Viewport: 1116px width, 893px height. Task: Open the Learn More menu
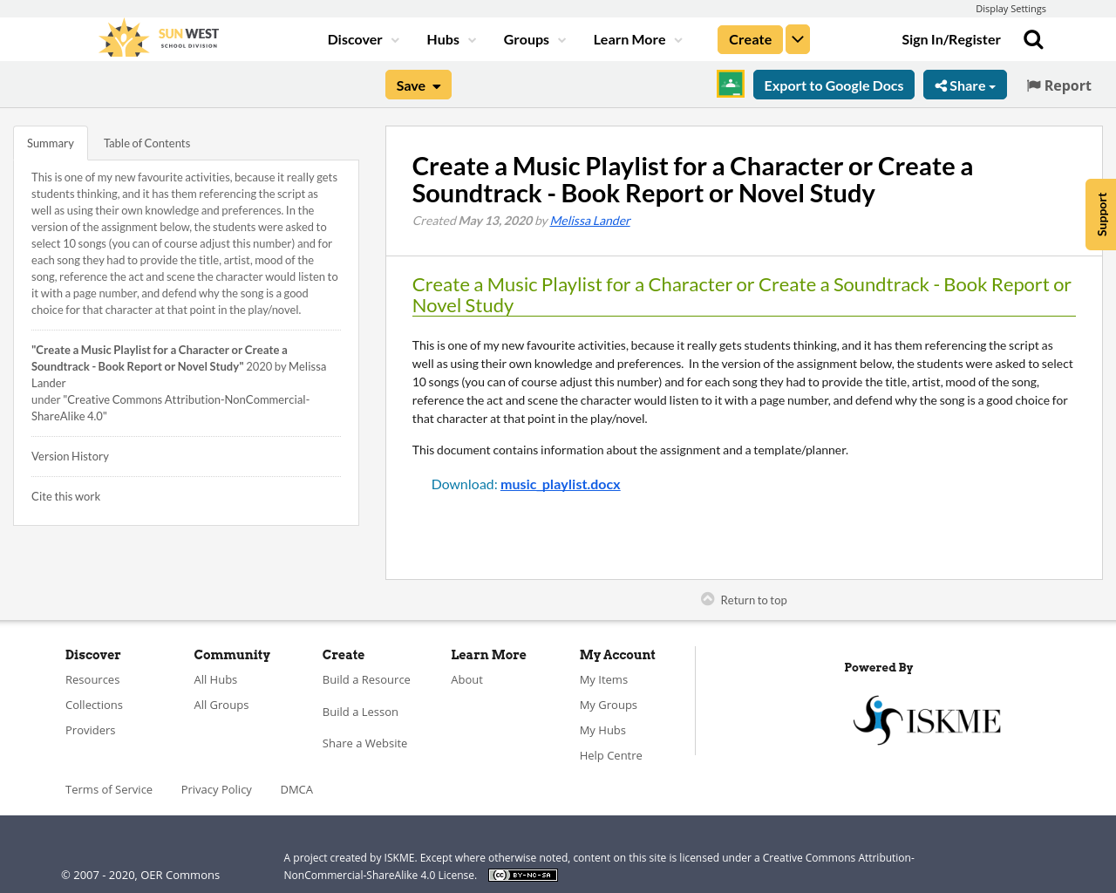click(x=631, y=37)
